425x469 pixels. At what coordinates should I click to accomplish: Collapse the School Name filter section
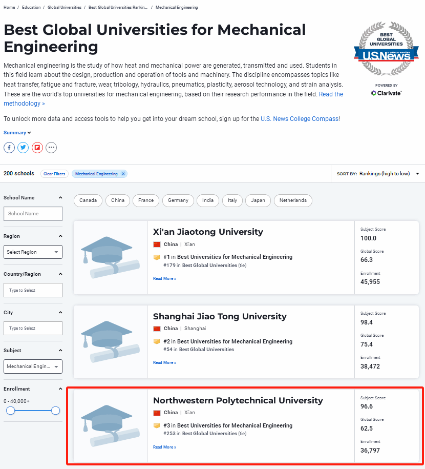point(60,198)
